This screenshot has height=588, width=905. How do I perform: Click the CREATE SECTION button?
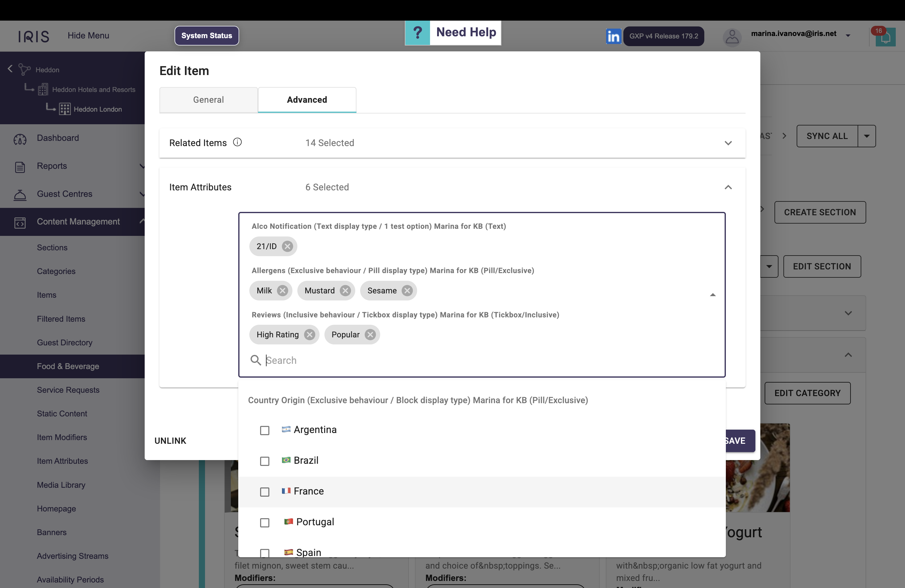click(820, 212)
